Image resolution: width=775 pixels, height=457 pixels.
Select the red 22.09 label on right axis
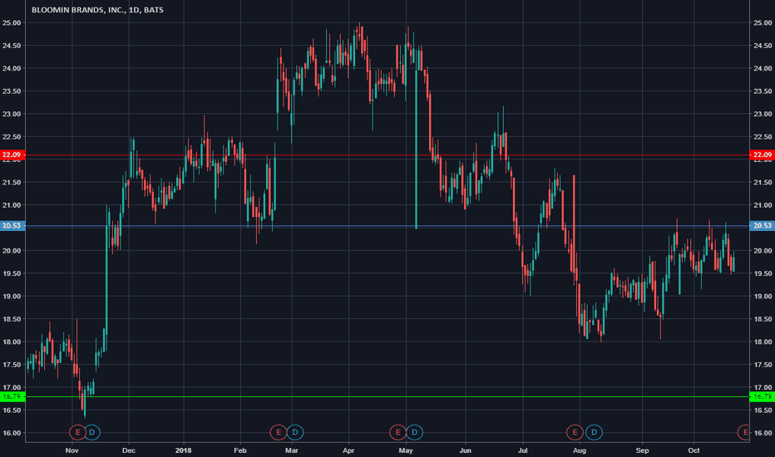pyautogui.click(x=763, y=155)
